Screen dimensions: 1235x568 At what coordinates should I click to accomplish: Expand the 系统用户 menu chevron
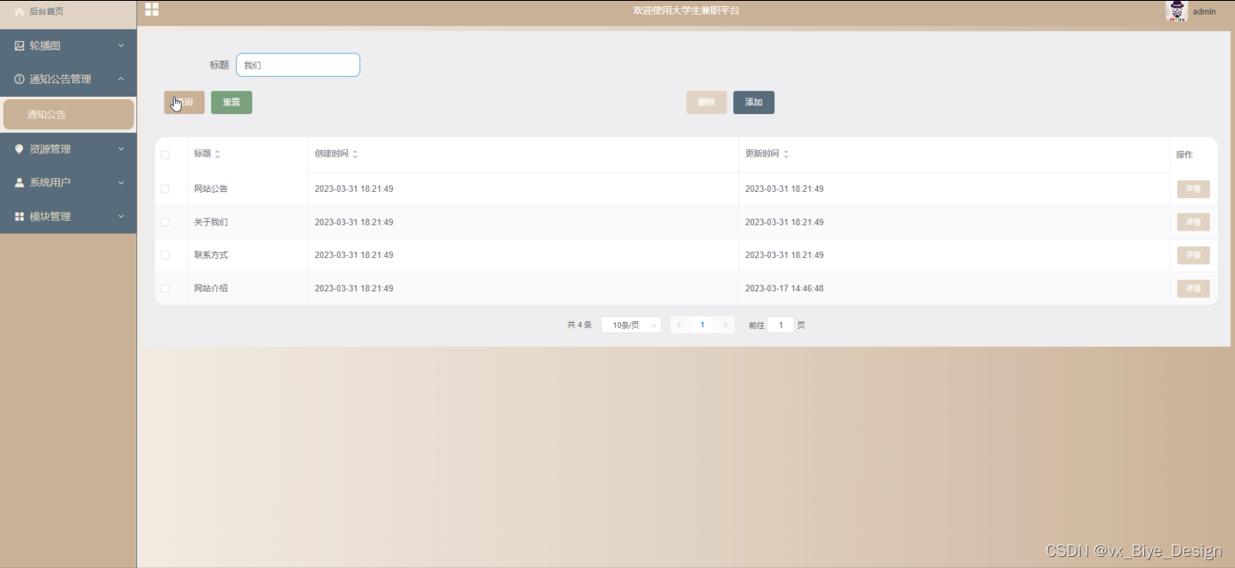click(121, 182)
